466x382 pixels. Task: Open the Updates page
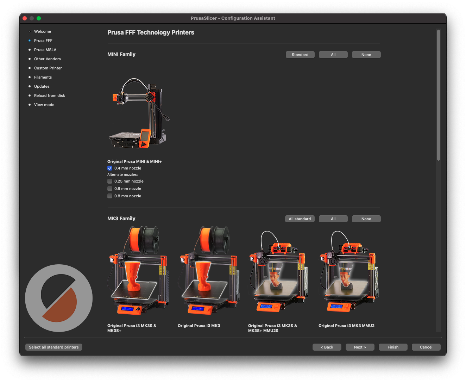point(42,86)
